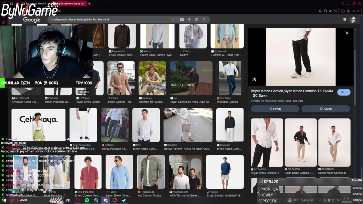This screenshot has width=363, height=204.
Task: Open the Opera player arrow icon
Action: tap(330, 11)
